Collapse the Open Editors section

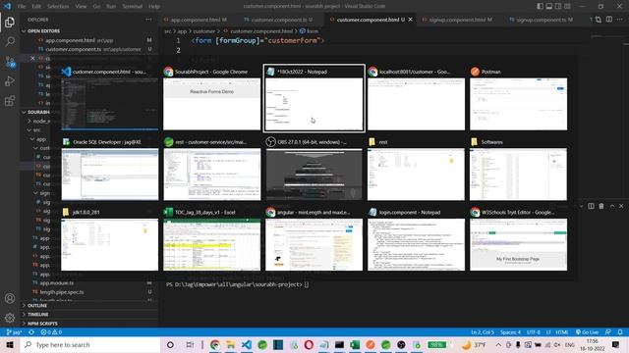coord(43,30)
